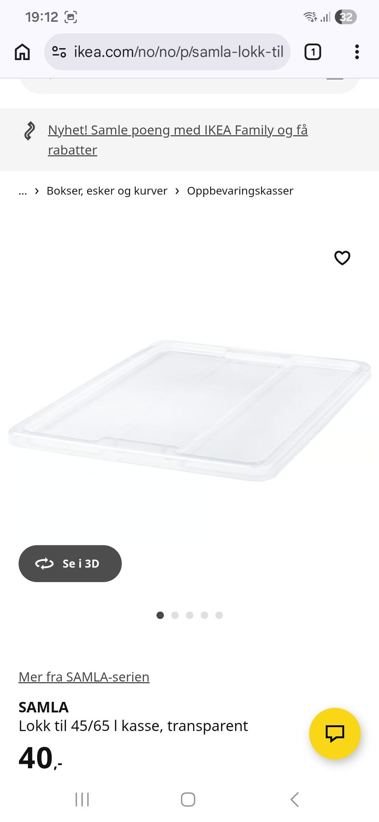Image resolution: width=379 pixels, height=822 pixels.
Task: Open Nyhet! Samle poeng IKEA Family link
Action: pyautogui.click(x=178, y=140)
